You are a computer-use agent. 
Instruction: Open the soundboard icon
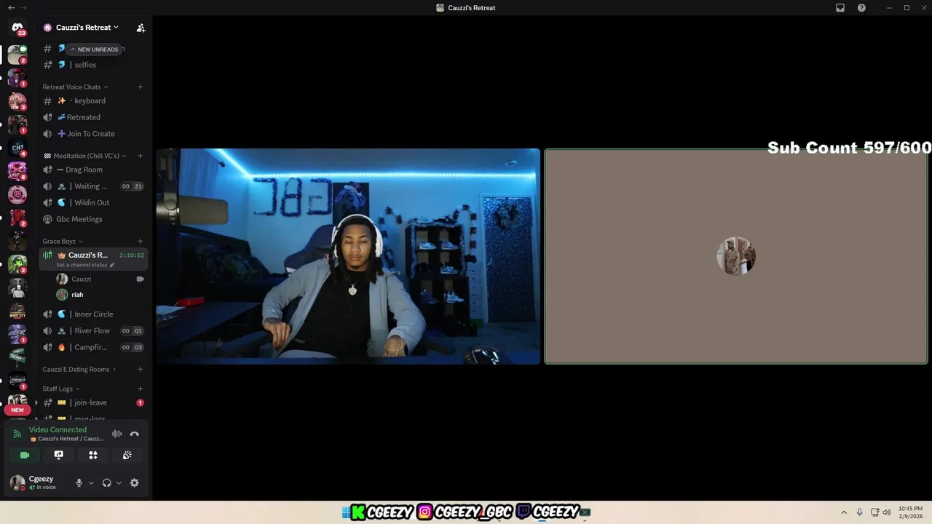click(127, 455)
